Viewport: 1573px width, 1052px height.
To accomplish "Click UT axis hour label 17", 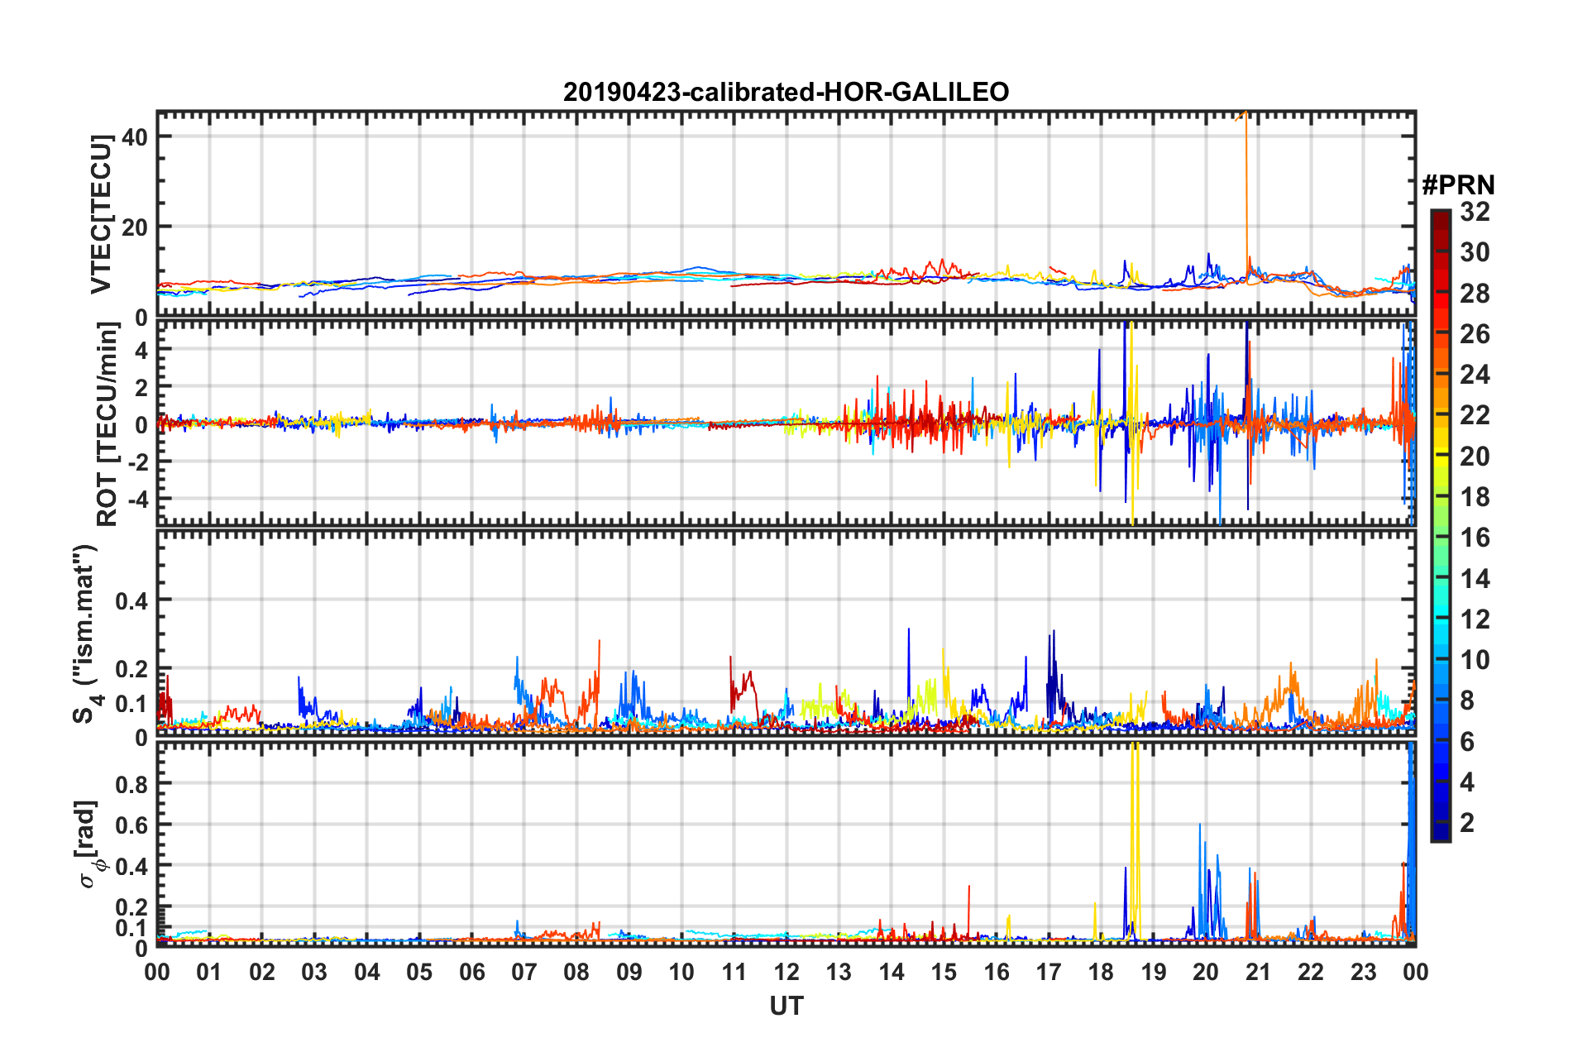I will (x=1049, y=973).
